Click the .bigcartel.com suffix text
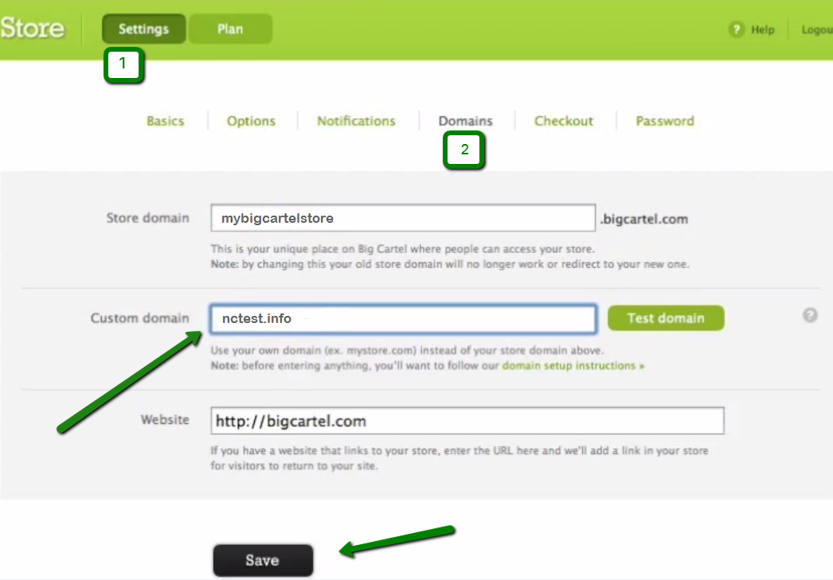Image resolution: width=833 pixels, height=580 pixels. (644, 219)
